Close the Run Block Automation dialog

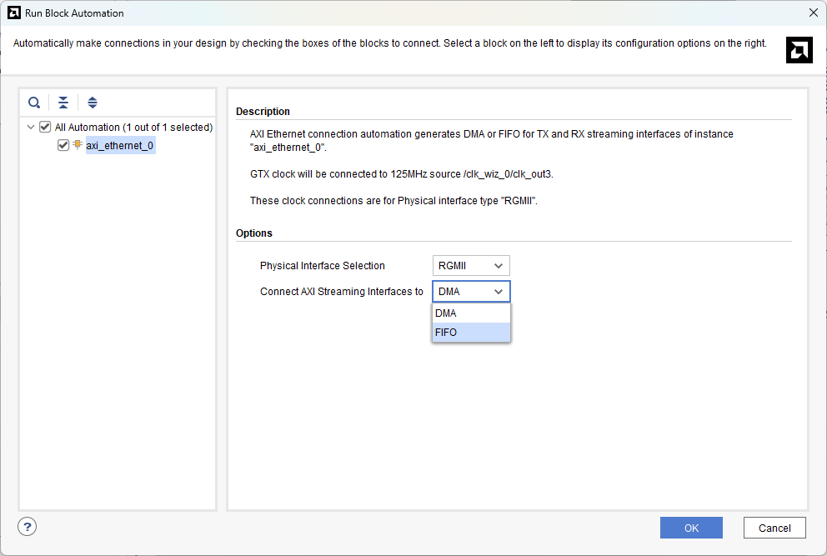[813, 13]
